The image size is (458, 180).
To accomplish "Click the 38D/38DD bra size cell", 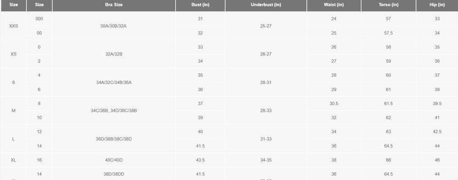I will pyautogui.click(x=114, y=174).
